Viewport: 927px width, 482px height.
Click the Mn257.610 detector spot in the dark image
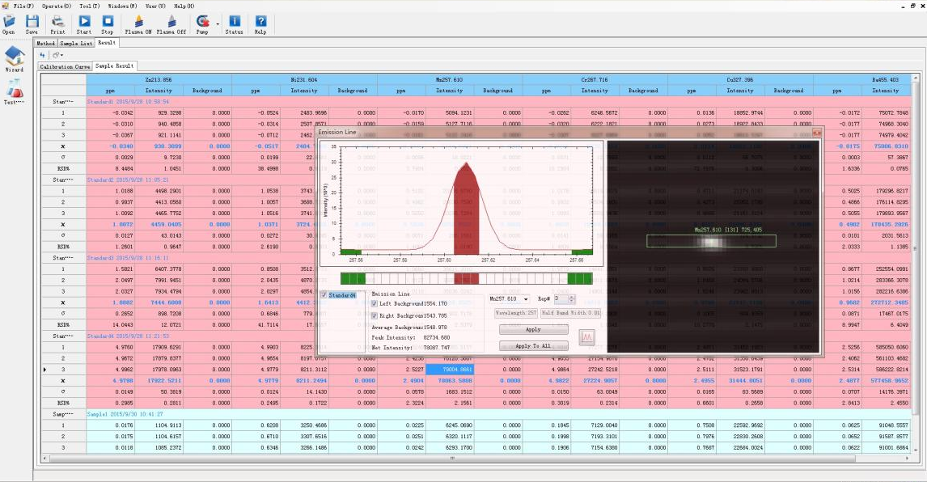[x=712, y=242]
